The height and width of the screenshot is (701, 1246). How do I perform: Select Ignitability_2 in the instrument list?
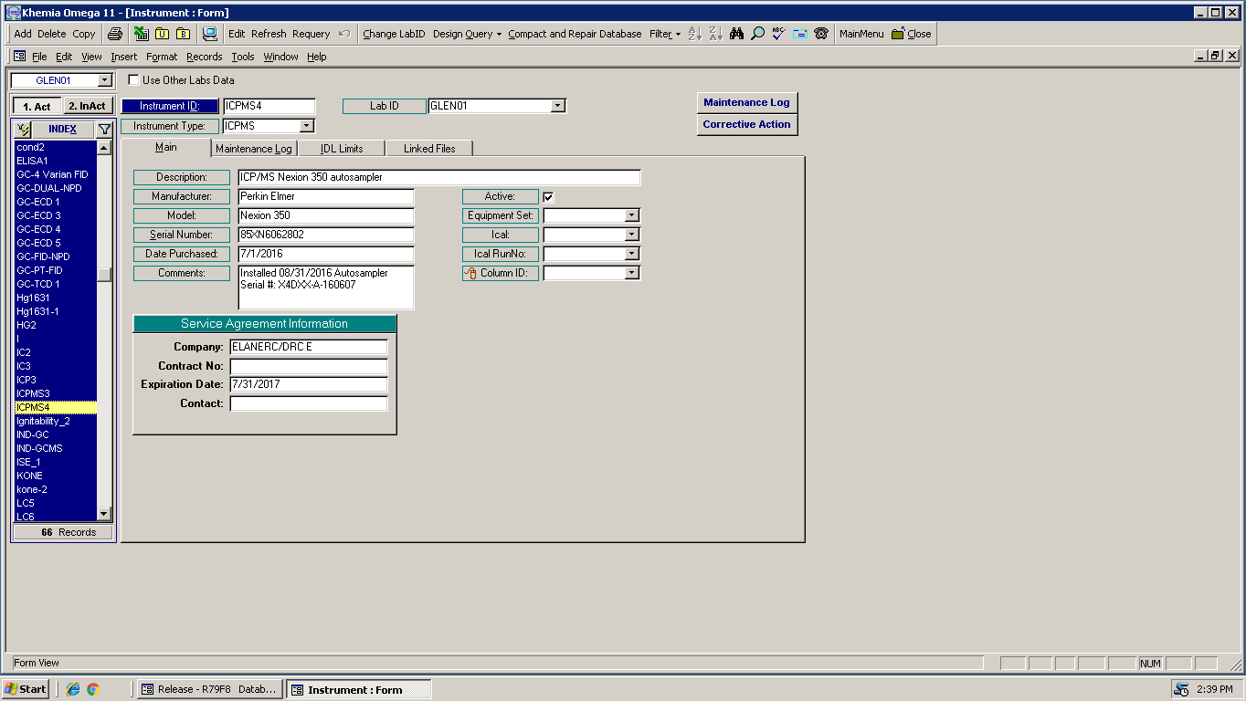point(56,421)
